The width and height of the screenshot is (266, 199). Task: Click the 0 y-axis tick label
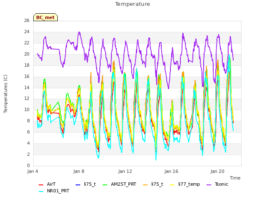(28, 165)
